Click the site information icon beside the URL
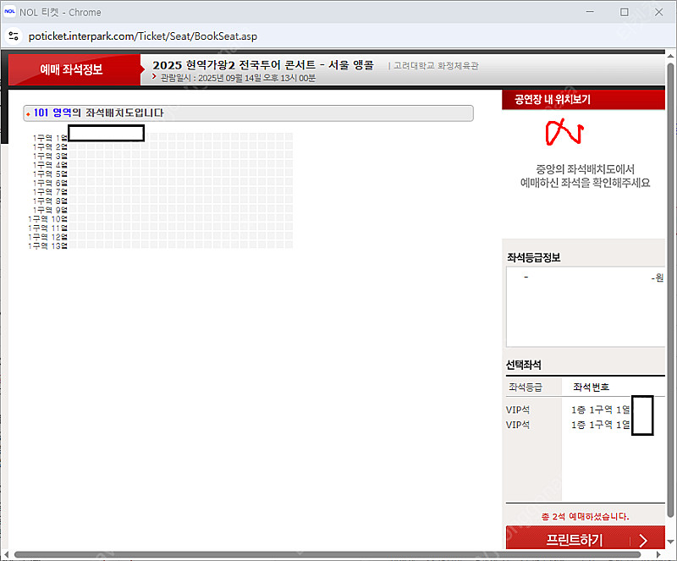Screen dimensions: 677x561 point(14,36)
